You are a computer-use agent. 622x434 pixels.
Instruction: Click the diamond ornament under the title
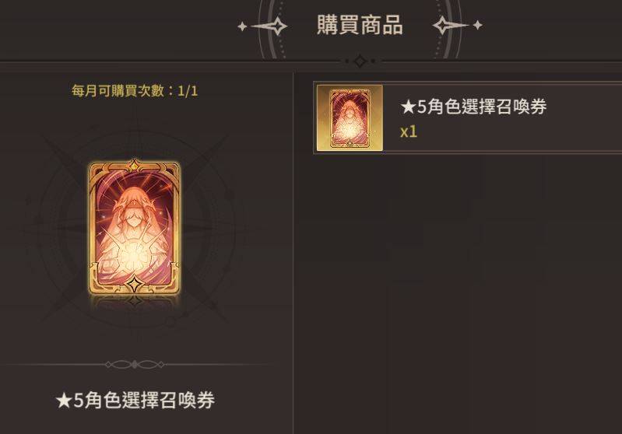click(360, 61)
